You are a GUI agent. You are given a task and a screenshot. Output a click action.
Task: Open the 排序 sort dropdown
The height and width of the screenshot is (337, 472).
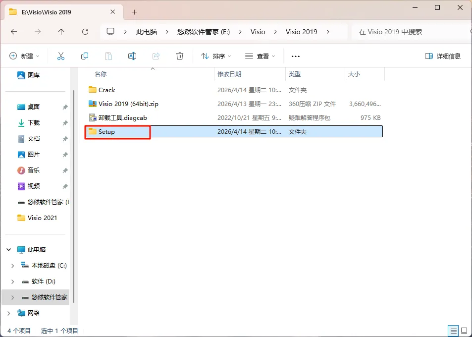(216, 56)
